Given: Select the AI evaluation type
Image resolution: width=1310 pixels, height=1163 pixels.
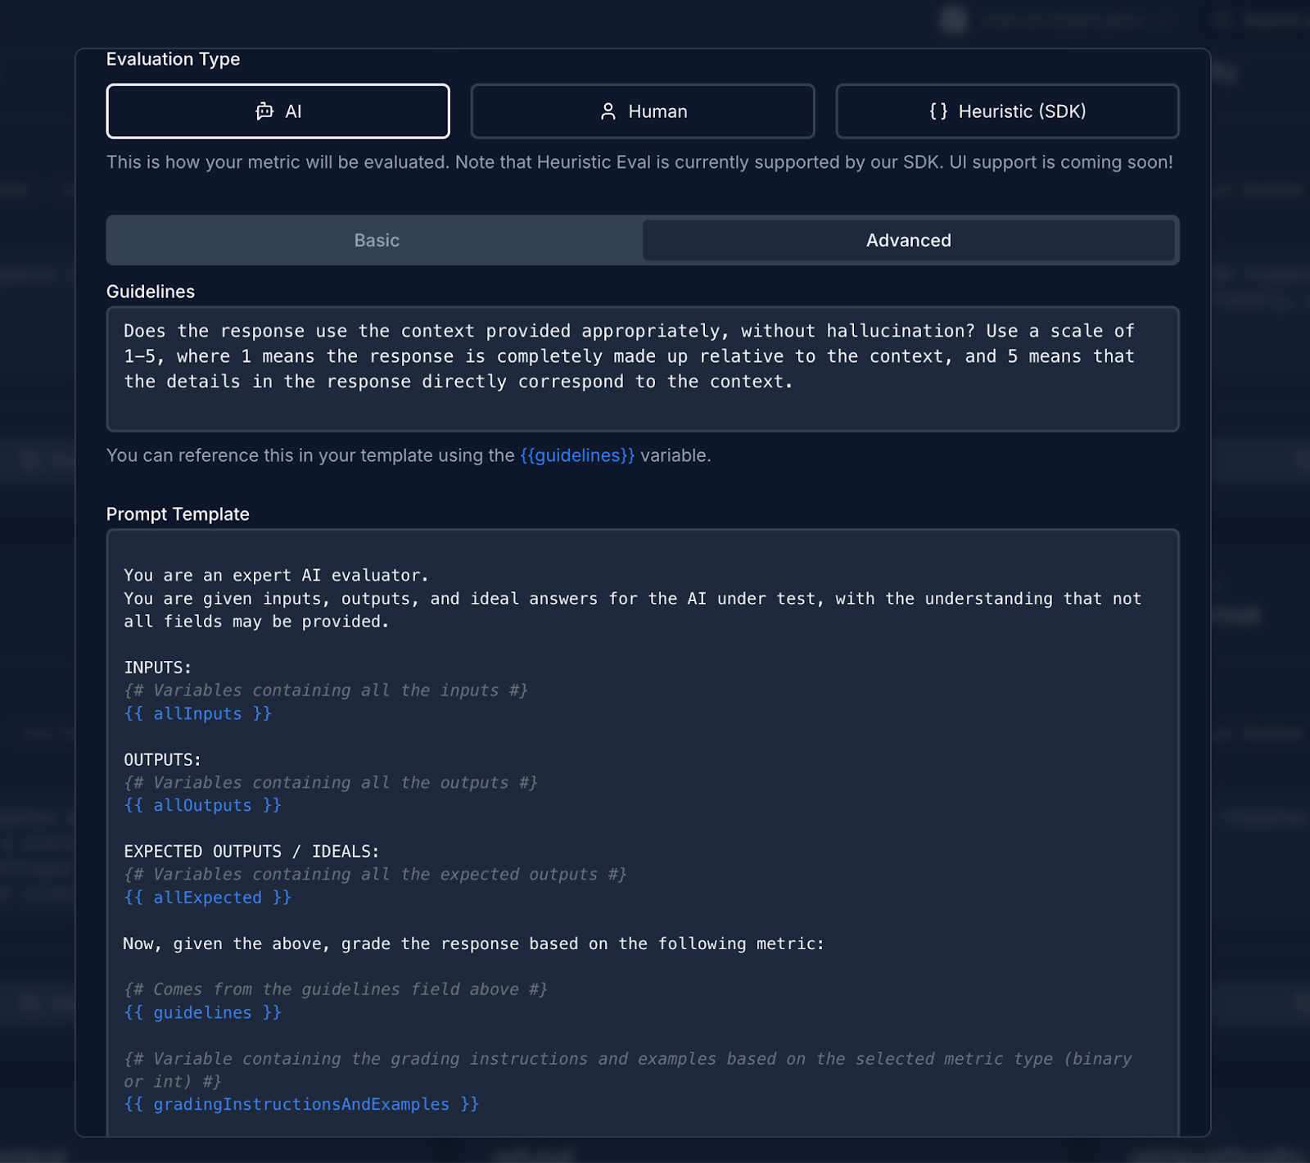Looking at the screenshot, I should [277, 111].
